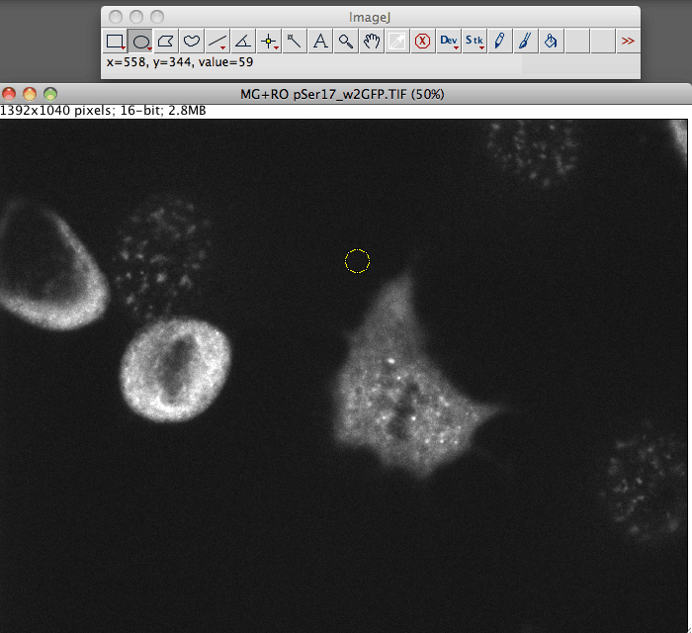Image resolution: width=692 pixels, height=633 pixels.
Task: Expand the More Tools double-arrow menu
Action: pos(628,41)
